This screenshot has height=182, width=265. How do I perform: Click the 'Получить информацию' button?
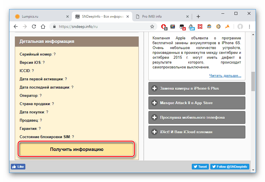[x=77, y=149]
